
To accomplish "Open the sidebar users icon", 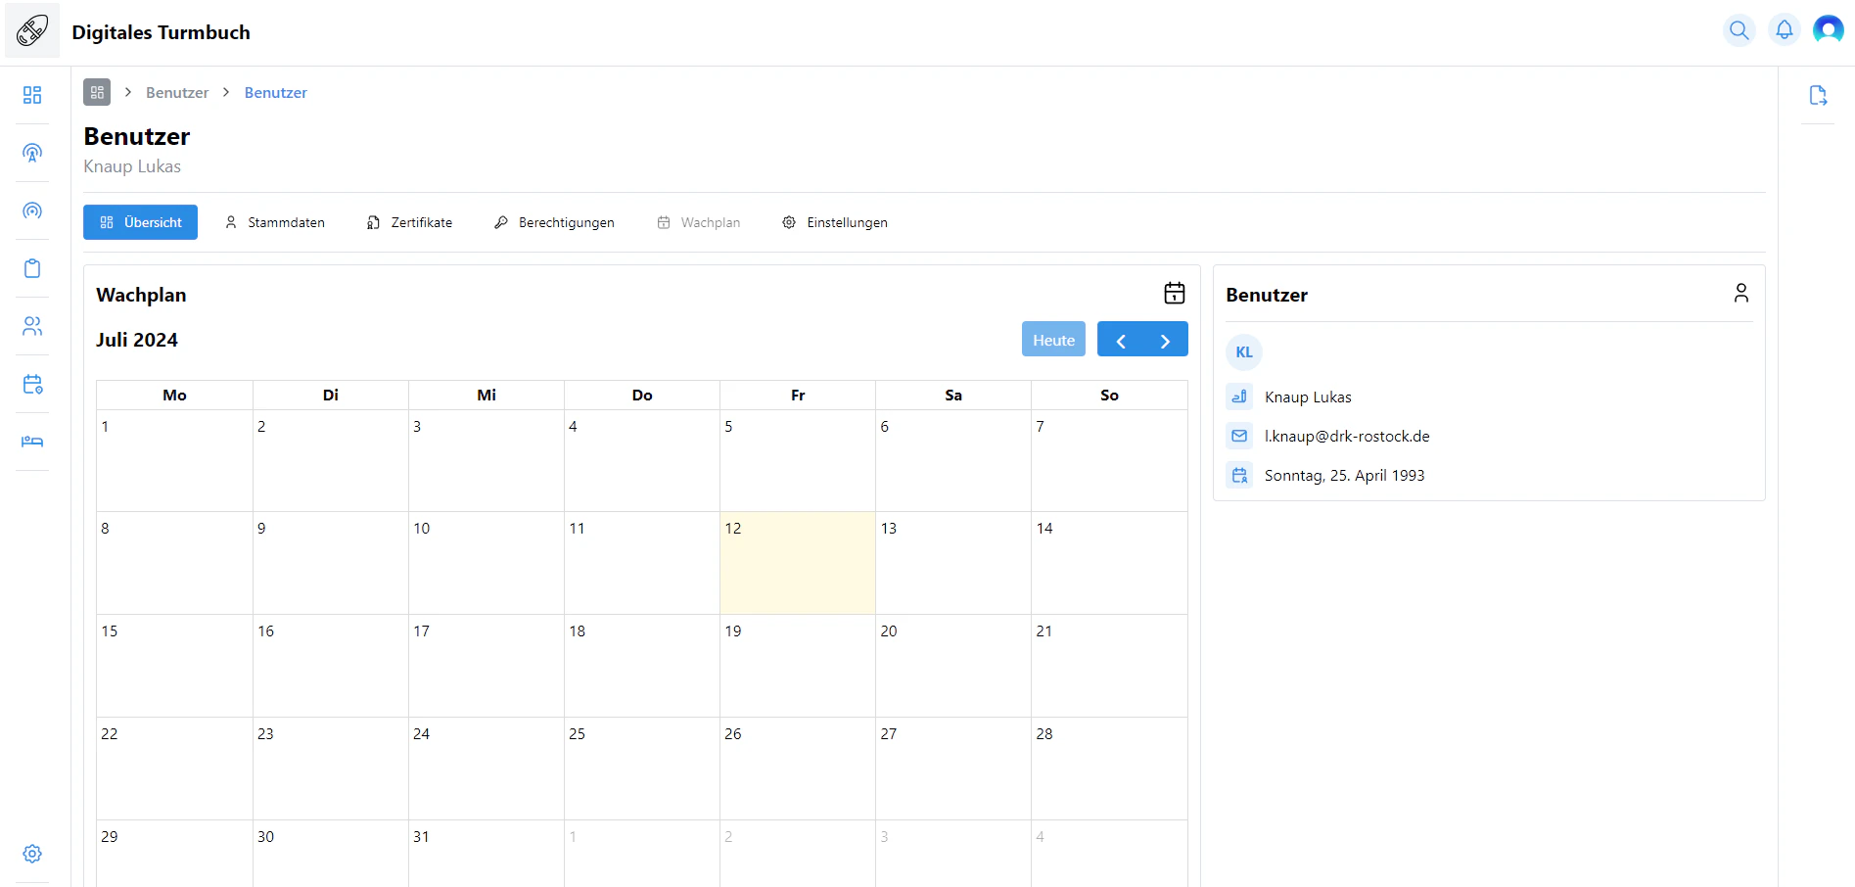I will coord(32,326).
